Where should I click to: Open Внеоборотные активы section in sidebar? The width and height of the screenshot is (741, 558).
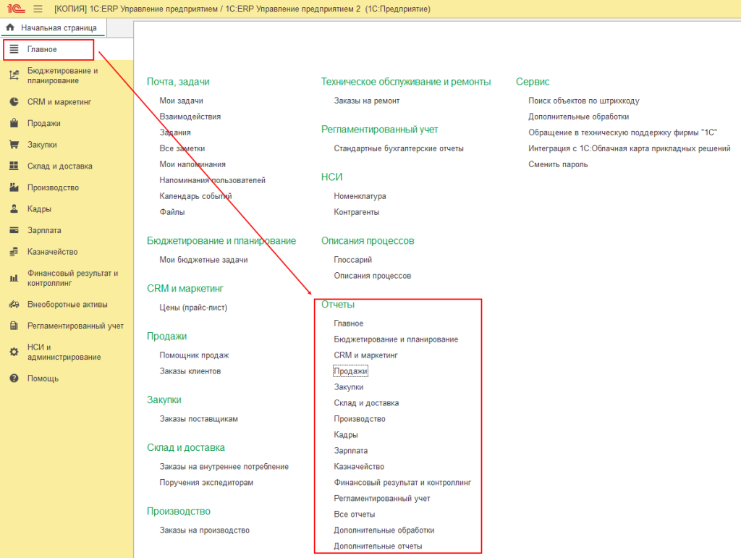tap(67, 304)
